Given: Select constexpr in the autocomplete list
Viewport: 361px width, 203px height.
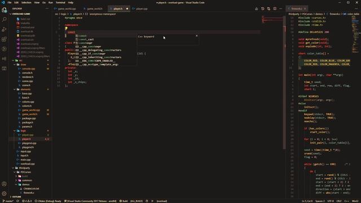Looking at the screenshot, I should 105,43.
